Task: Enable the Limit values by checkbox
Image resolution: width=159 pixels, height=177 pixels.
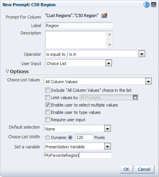Action: click(x=47, y=98)
